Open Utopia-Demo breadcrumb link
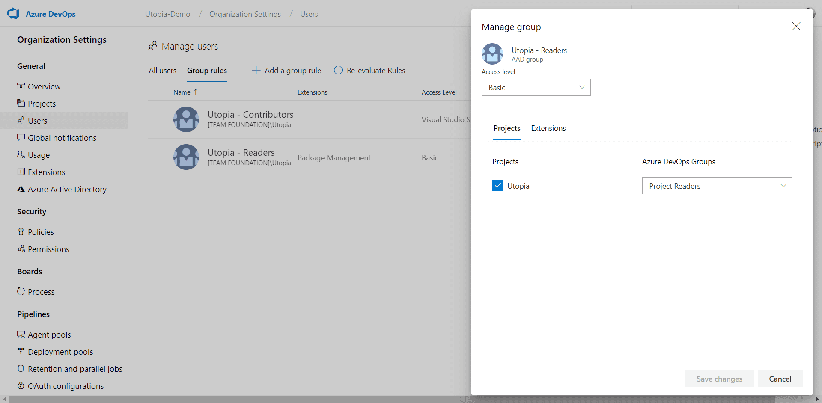 click(167, 14)
